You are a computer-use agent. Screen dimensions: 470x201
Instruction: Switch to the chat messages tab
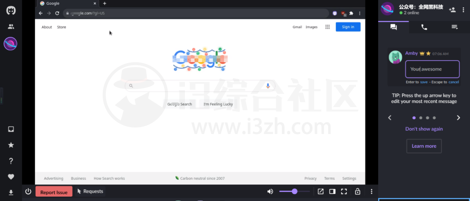393,27
